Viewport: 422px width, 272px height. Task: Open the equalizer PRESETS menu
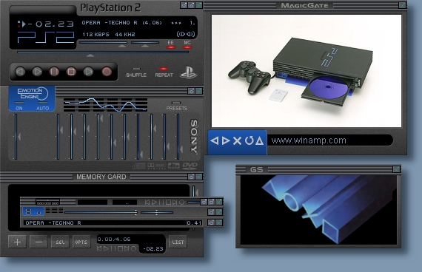tap(176, 106)
